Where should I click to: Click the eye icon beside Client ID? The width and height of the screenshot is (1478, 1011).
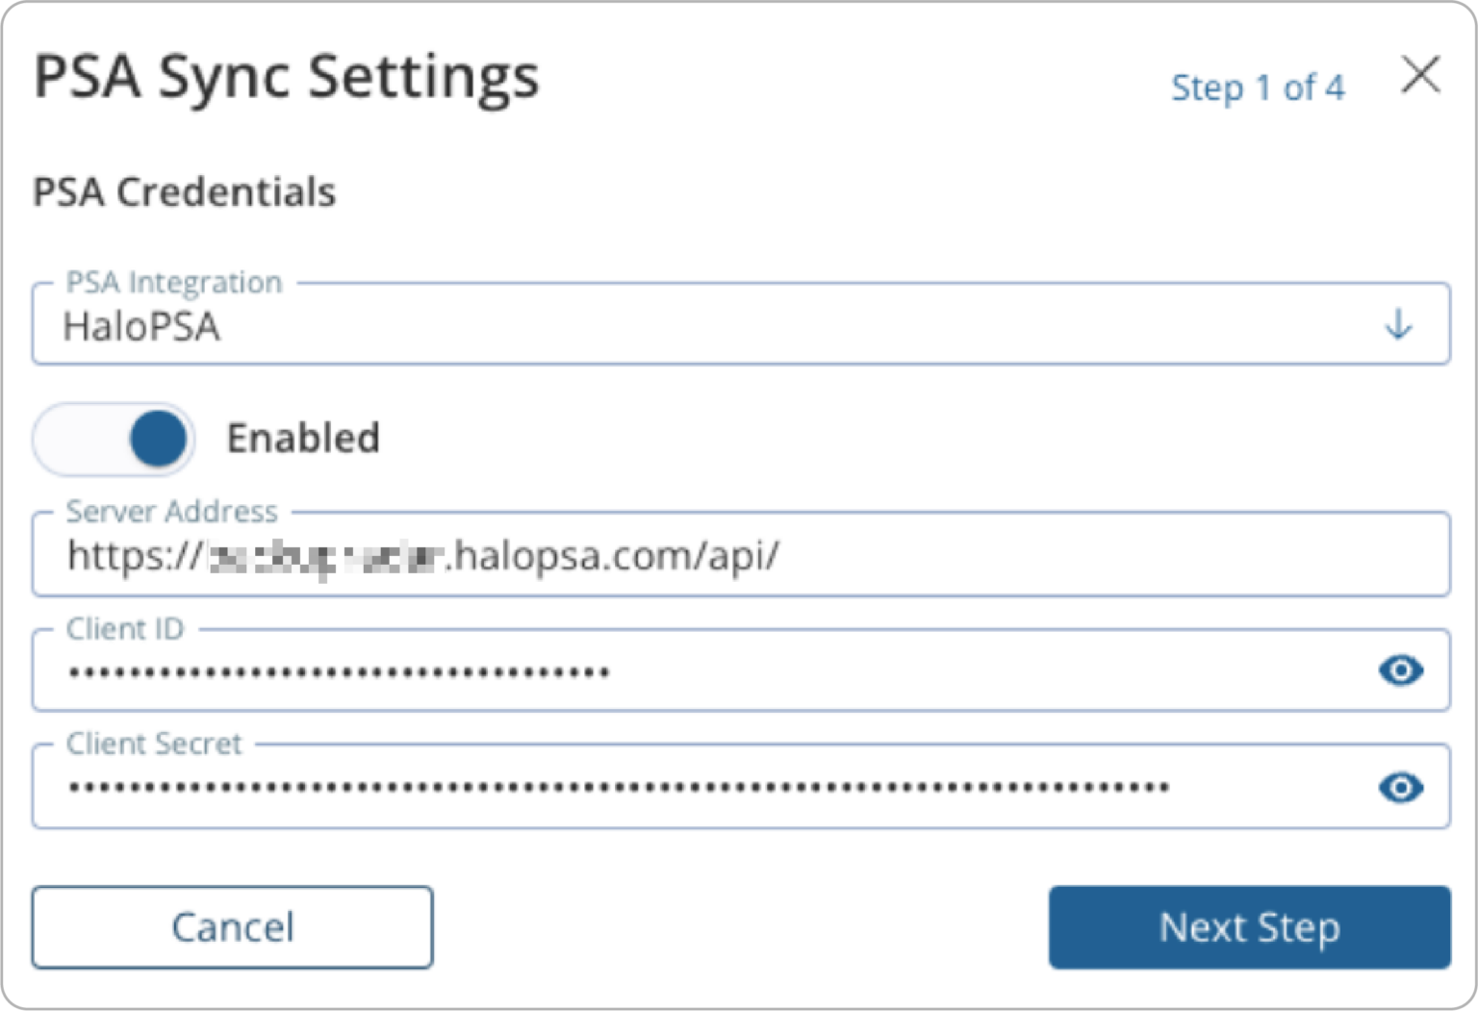(x=1403, y=670)
